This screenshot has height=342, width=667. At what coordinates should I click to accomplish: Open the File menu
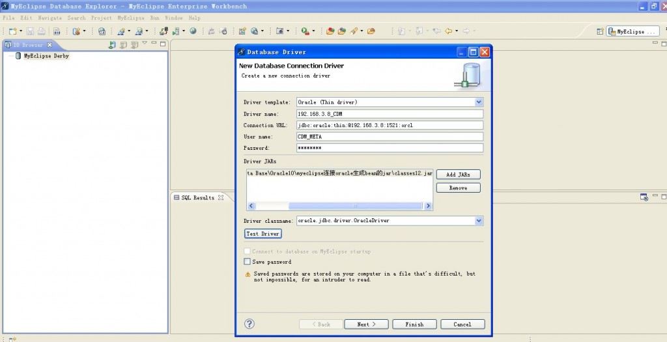8,18
